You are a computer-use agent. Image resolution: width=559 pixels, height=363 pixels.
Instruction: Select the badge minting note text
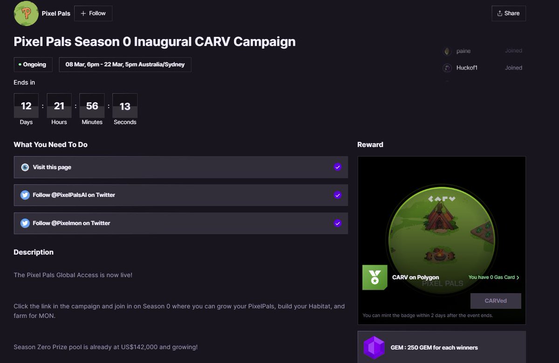coord(428,316)
